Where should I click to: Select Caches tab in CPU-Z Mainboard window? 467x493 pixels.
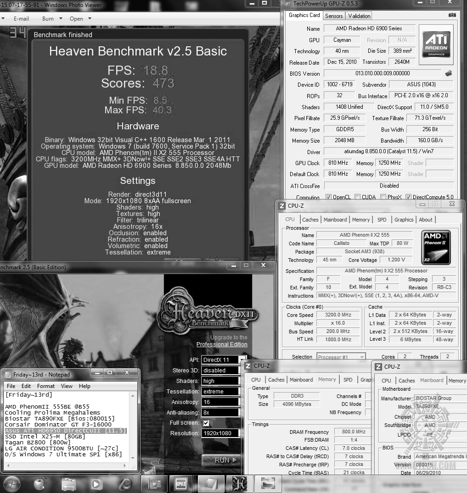406,381
